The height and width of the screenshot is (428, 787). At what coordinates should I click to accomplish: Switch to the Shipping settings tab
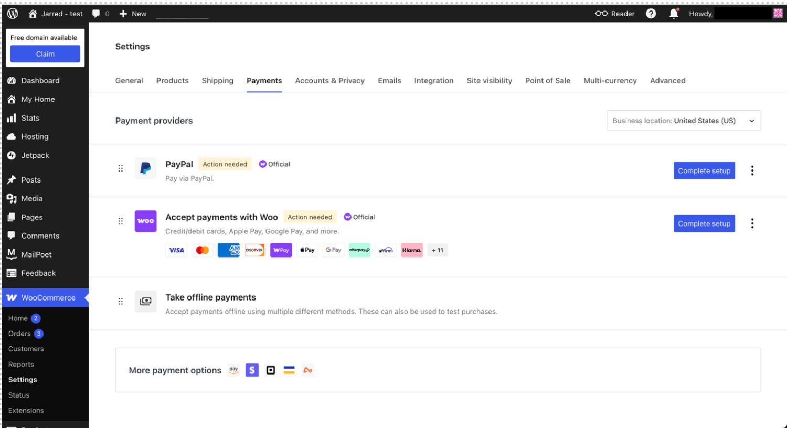217,81
